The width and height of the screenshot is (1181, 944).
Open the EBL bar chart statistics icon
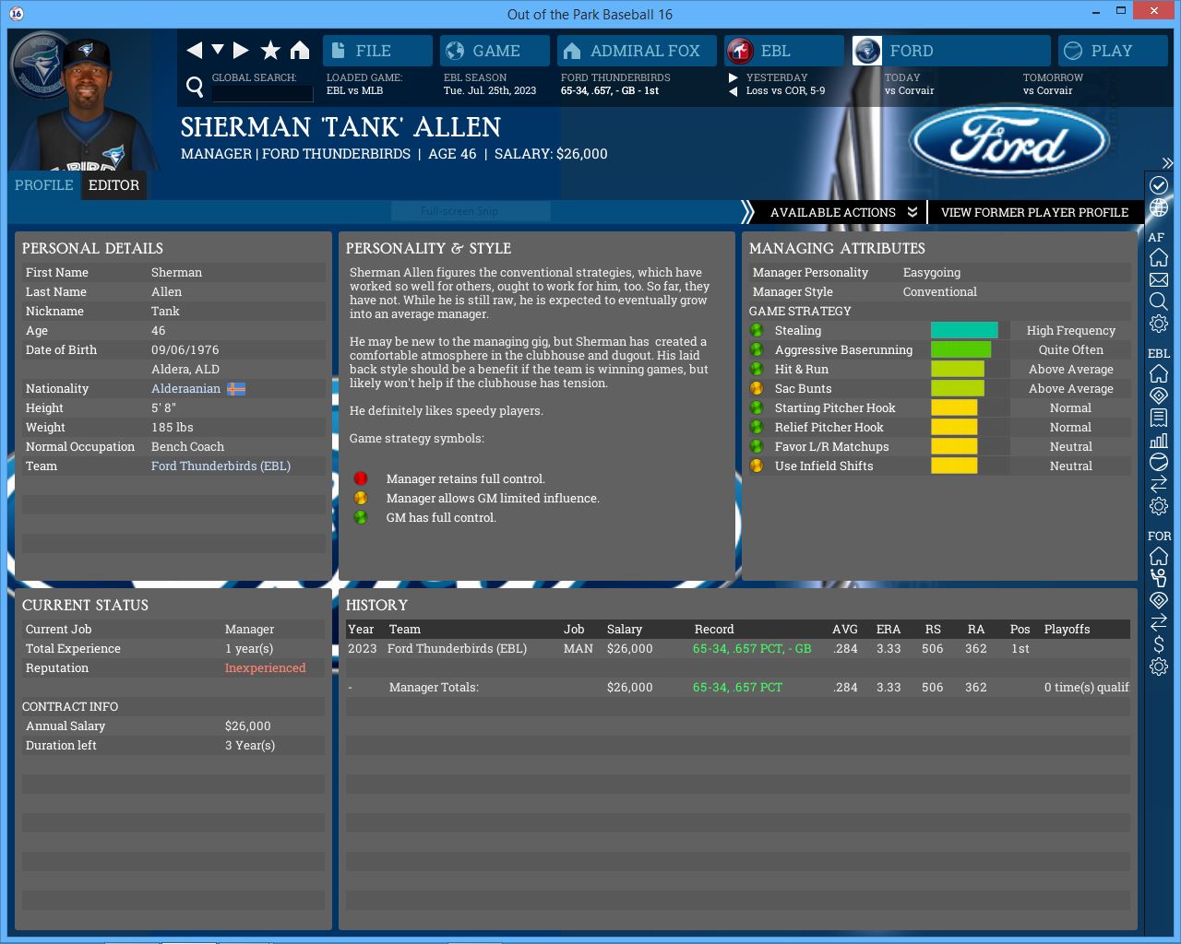tap(1159, 440)
